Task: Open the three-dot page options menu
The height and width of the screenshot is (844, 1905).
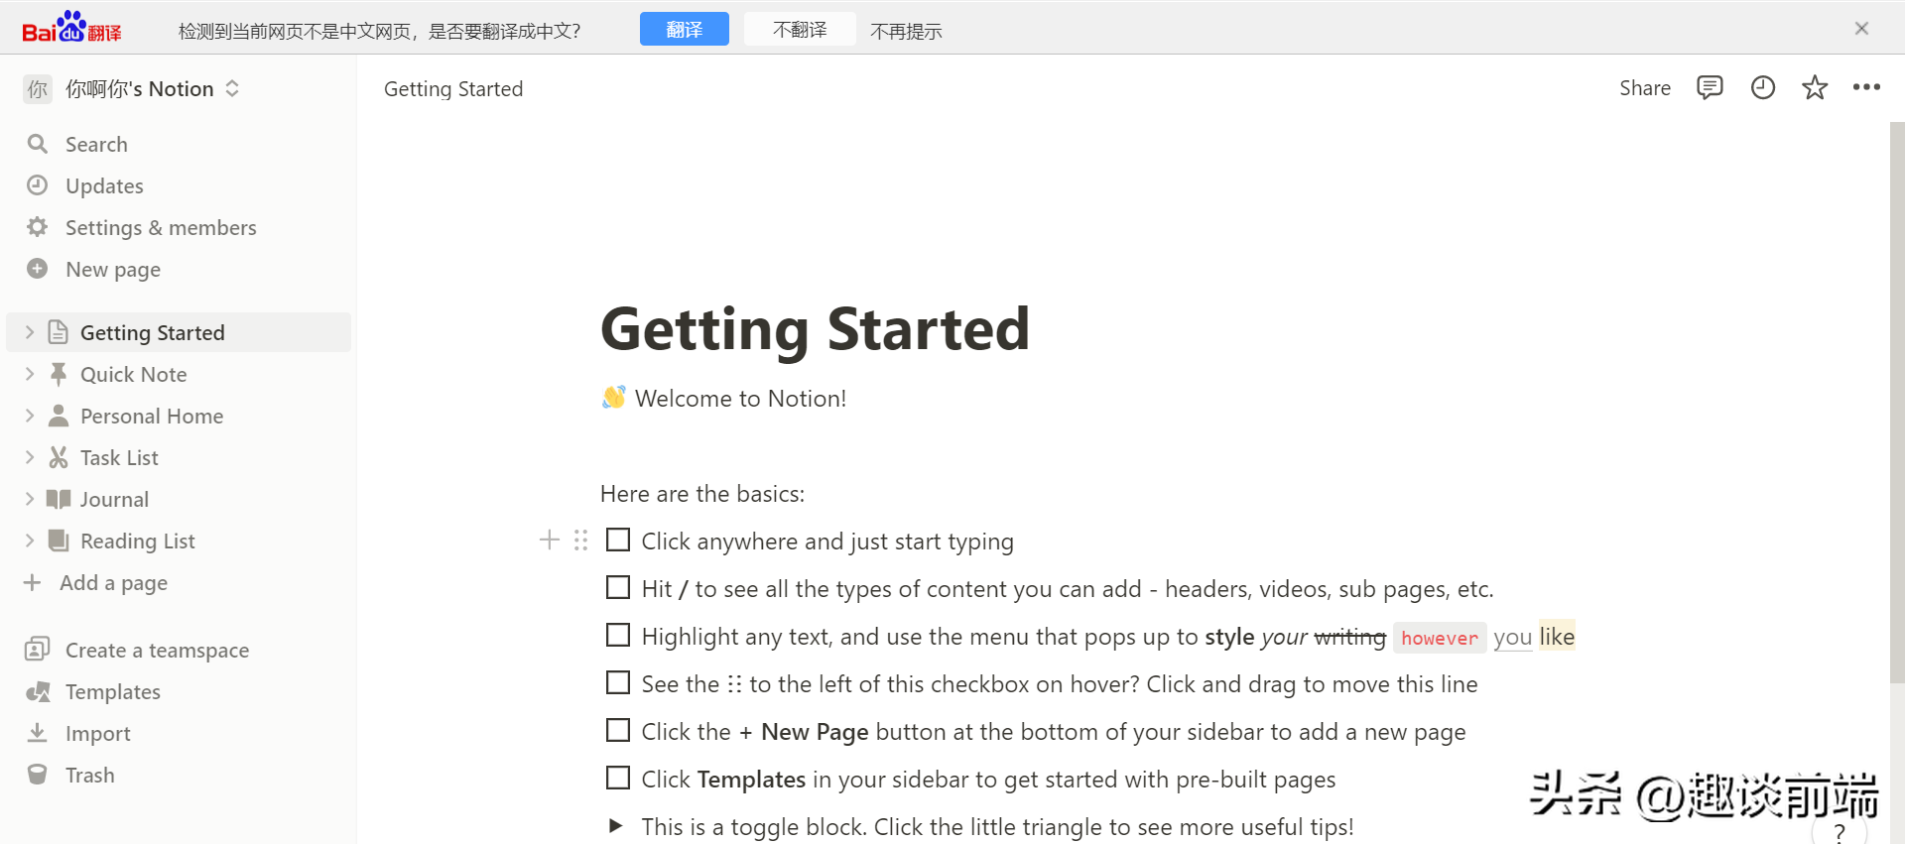Action: [1866, 87]
